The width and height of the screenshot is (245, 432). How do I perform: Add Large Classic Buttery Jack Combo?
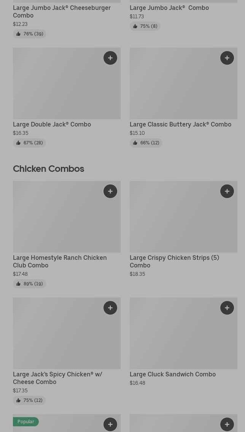tap(227, 58)
